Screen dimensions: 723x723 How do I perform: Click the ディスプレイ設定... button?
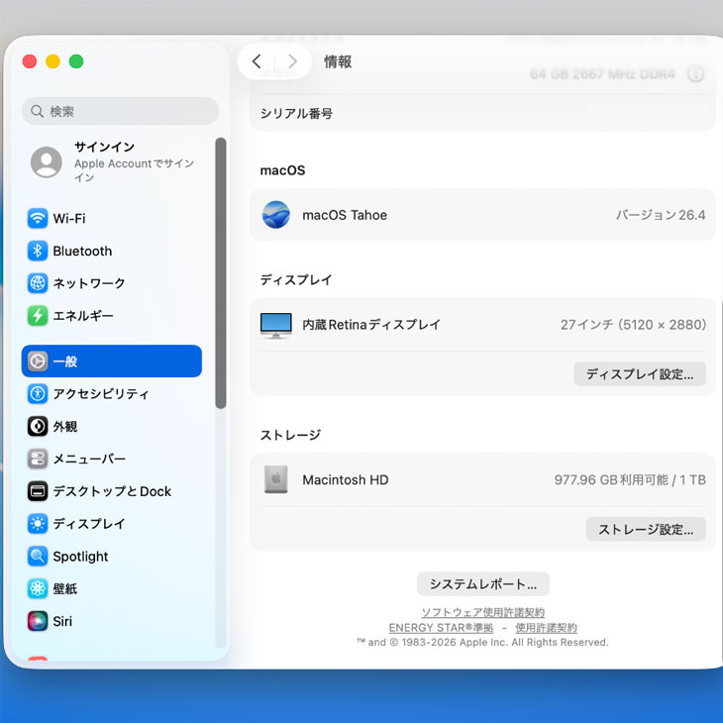[640, 374]
